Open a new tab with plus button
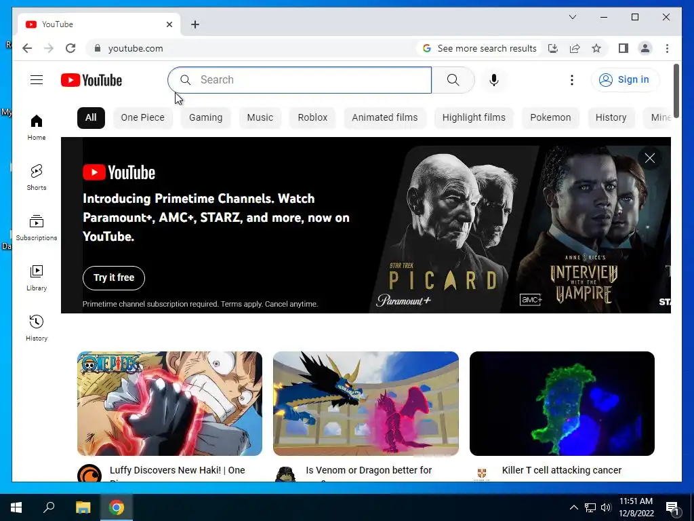Screen dimensions: 694x521 pyautogui.click(x=195, y=24)
